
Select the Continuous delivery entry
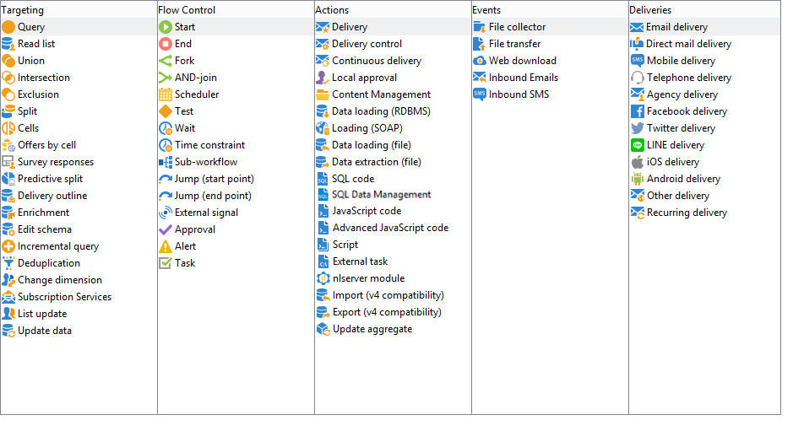click(377, 61)
